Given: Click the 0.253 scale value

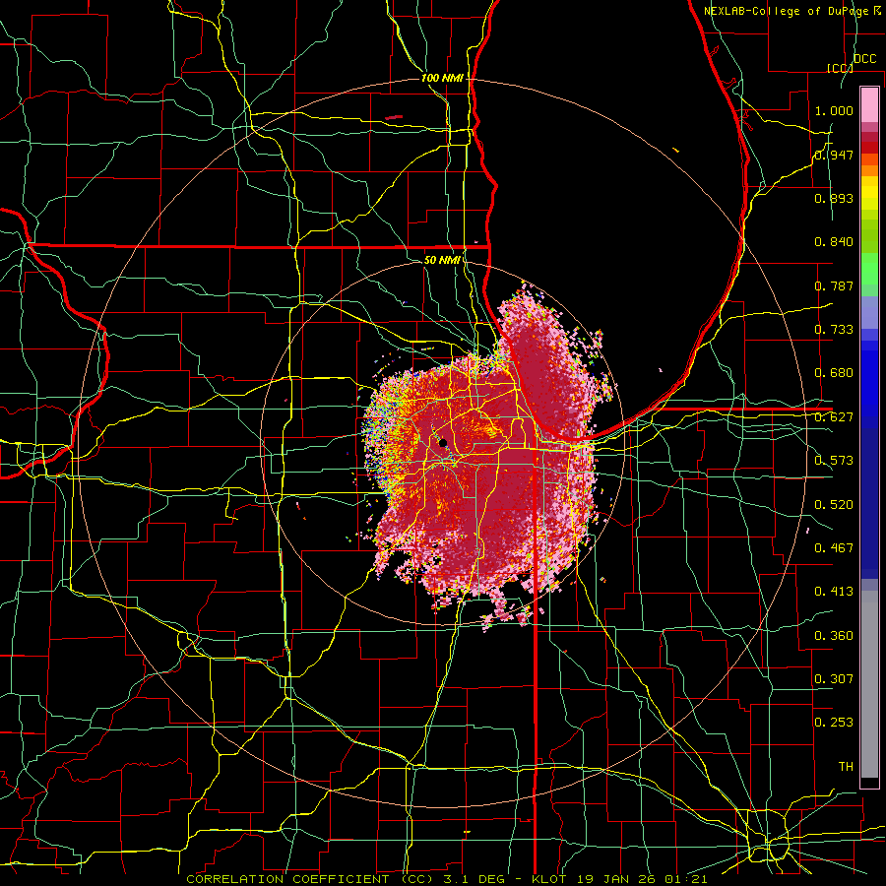Looking at the screenshot, I should click(834, 723).
